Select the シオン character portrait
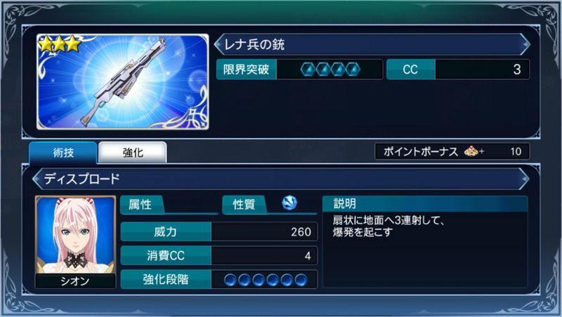Viewport: 562px width, 317px height. (76, 235)
